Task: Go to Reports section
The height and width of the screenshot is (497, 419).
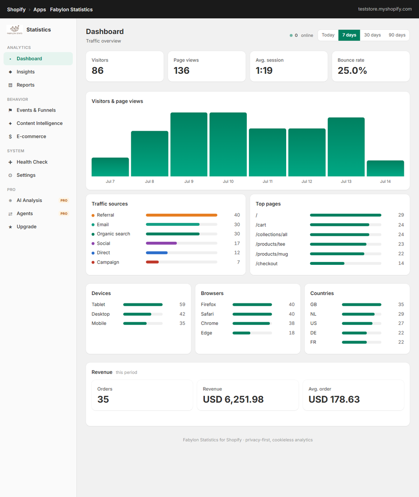Action: pos(38,85)
